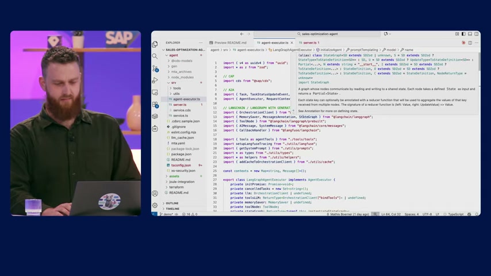Click the Explorer more actions ellipsis
Screen dimensions: 491x276
point(201,43)
